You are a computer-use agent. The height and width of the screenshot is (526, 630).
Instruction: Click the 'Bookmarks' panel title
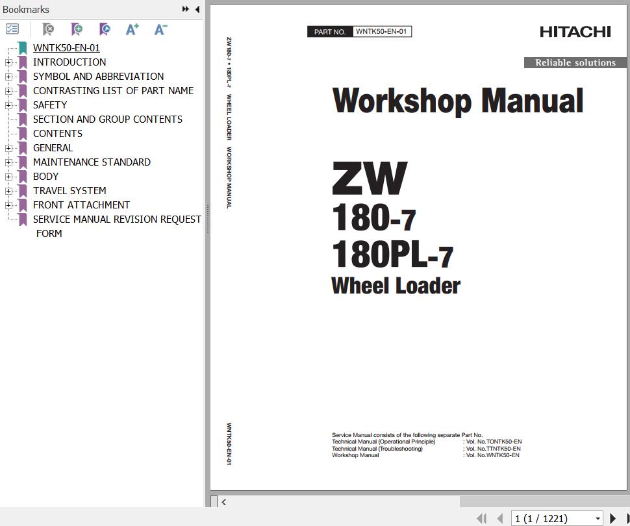26,9
